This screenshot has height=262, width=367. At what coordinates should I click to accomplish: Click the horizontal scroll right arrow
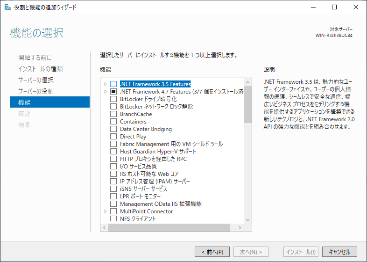240,227
